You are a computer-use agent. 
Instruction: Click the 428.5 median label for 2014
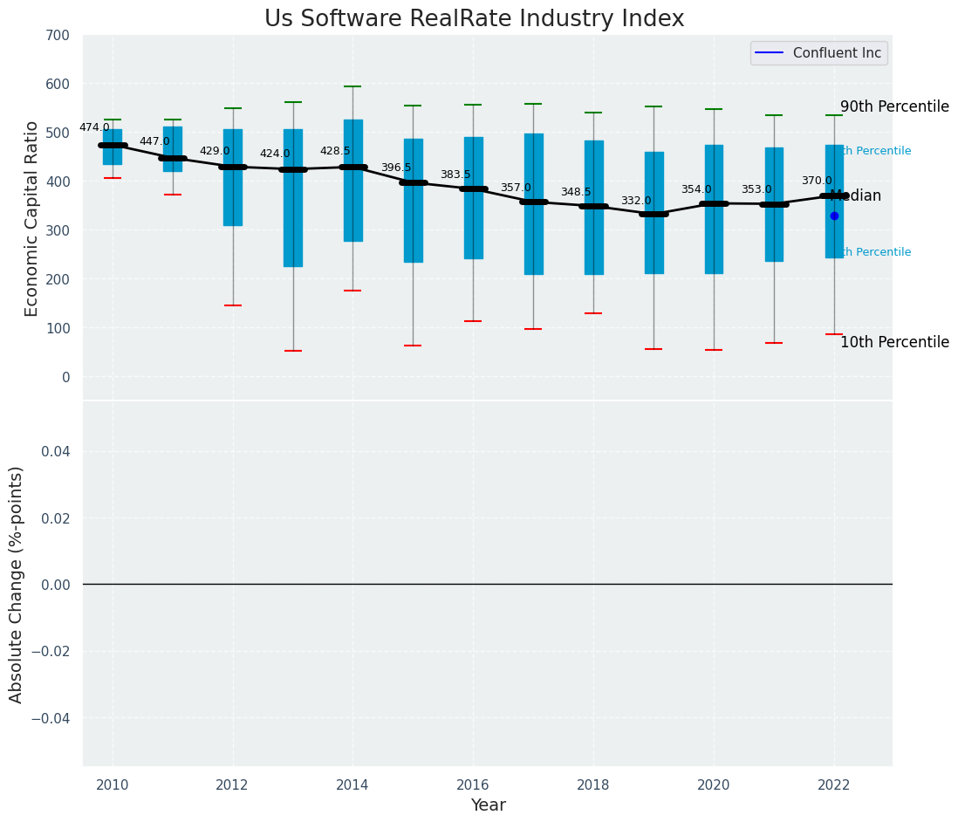coord(335,151)
